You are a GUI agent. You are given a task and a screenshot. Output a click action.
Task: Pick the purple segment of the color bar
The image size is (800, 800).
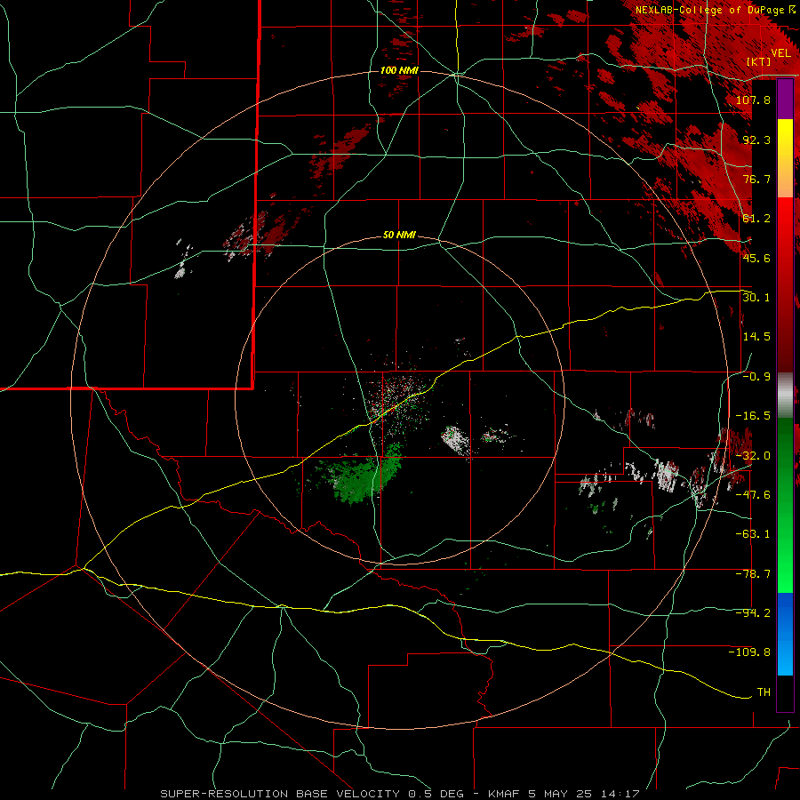point(785,100)
